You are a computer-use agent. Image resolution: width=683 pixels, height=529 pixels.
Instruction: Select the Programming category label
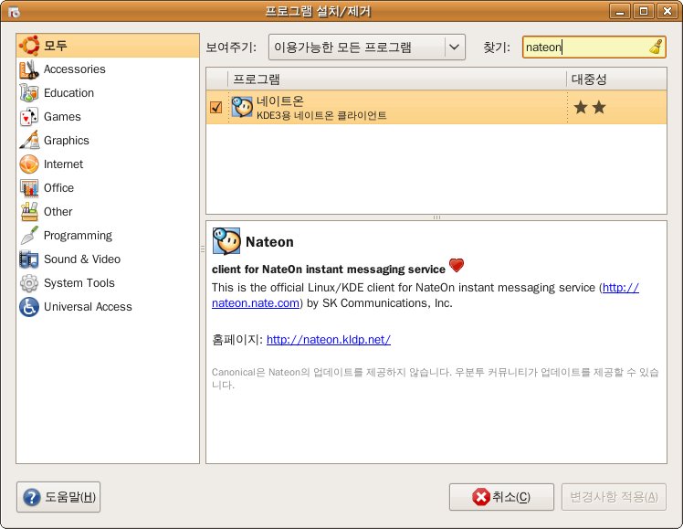[x=78, y=236]
